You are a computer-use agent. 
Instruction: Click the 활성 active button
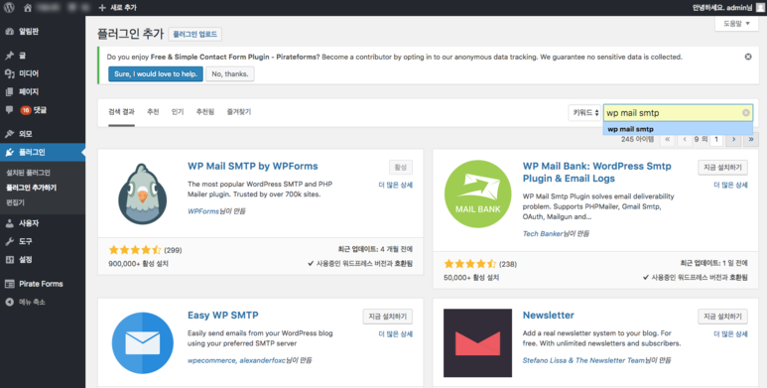click(401, 168)
